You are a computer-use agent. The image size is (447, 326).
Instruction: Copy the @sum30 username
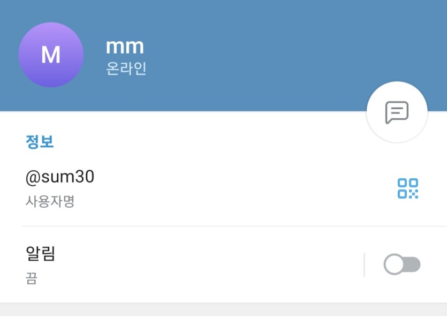(60, 177)
